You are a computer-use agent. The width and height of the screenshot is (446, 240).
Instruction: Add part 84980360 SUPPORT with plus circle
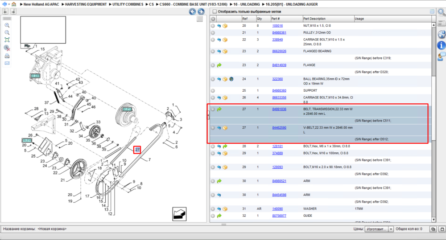click(x=213, y=91)
